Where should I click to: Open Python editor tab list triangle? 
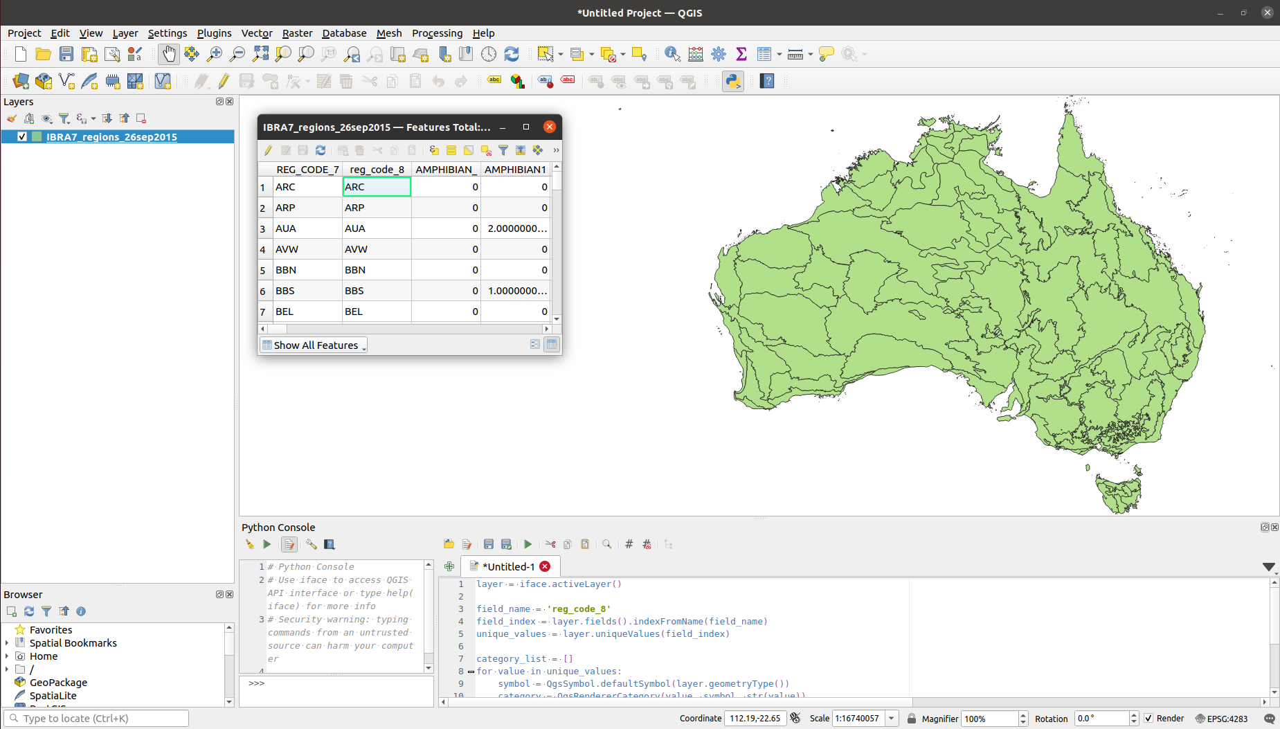(1268, 567)
